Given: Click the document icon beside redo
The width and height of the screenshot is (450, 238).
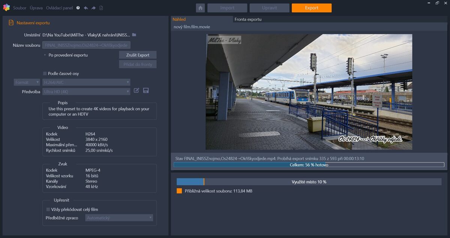Looking at the screenshot, I should tap(101, 8).
